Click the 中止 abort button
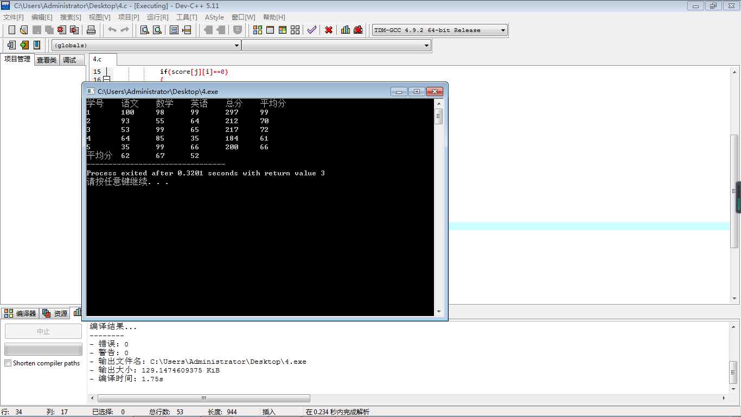741x417 pixels. [43, 331]
